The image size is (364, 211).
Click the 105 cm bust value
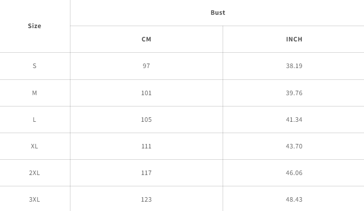point(146,120)
